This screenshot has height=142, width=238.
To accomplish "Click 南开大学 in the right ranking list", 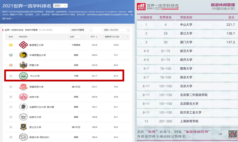I will point(186,60).
